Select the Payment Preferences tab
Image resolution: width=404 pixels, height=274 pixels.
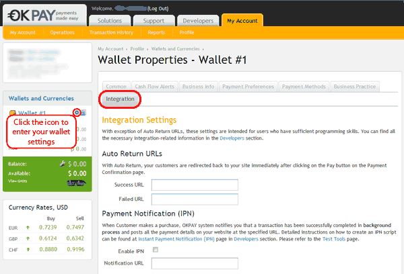pos(249,87)
